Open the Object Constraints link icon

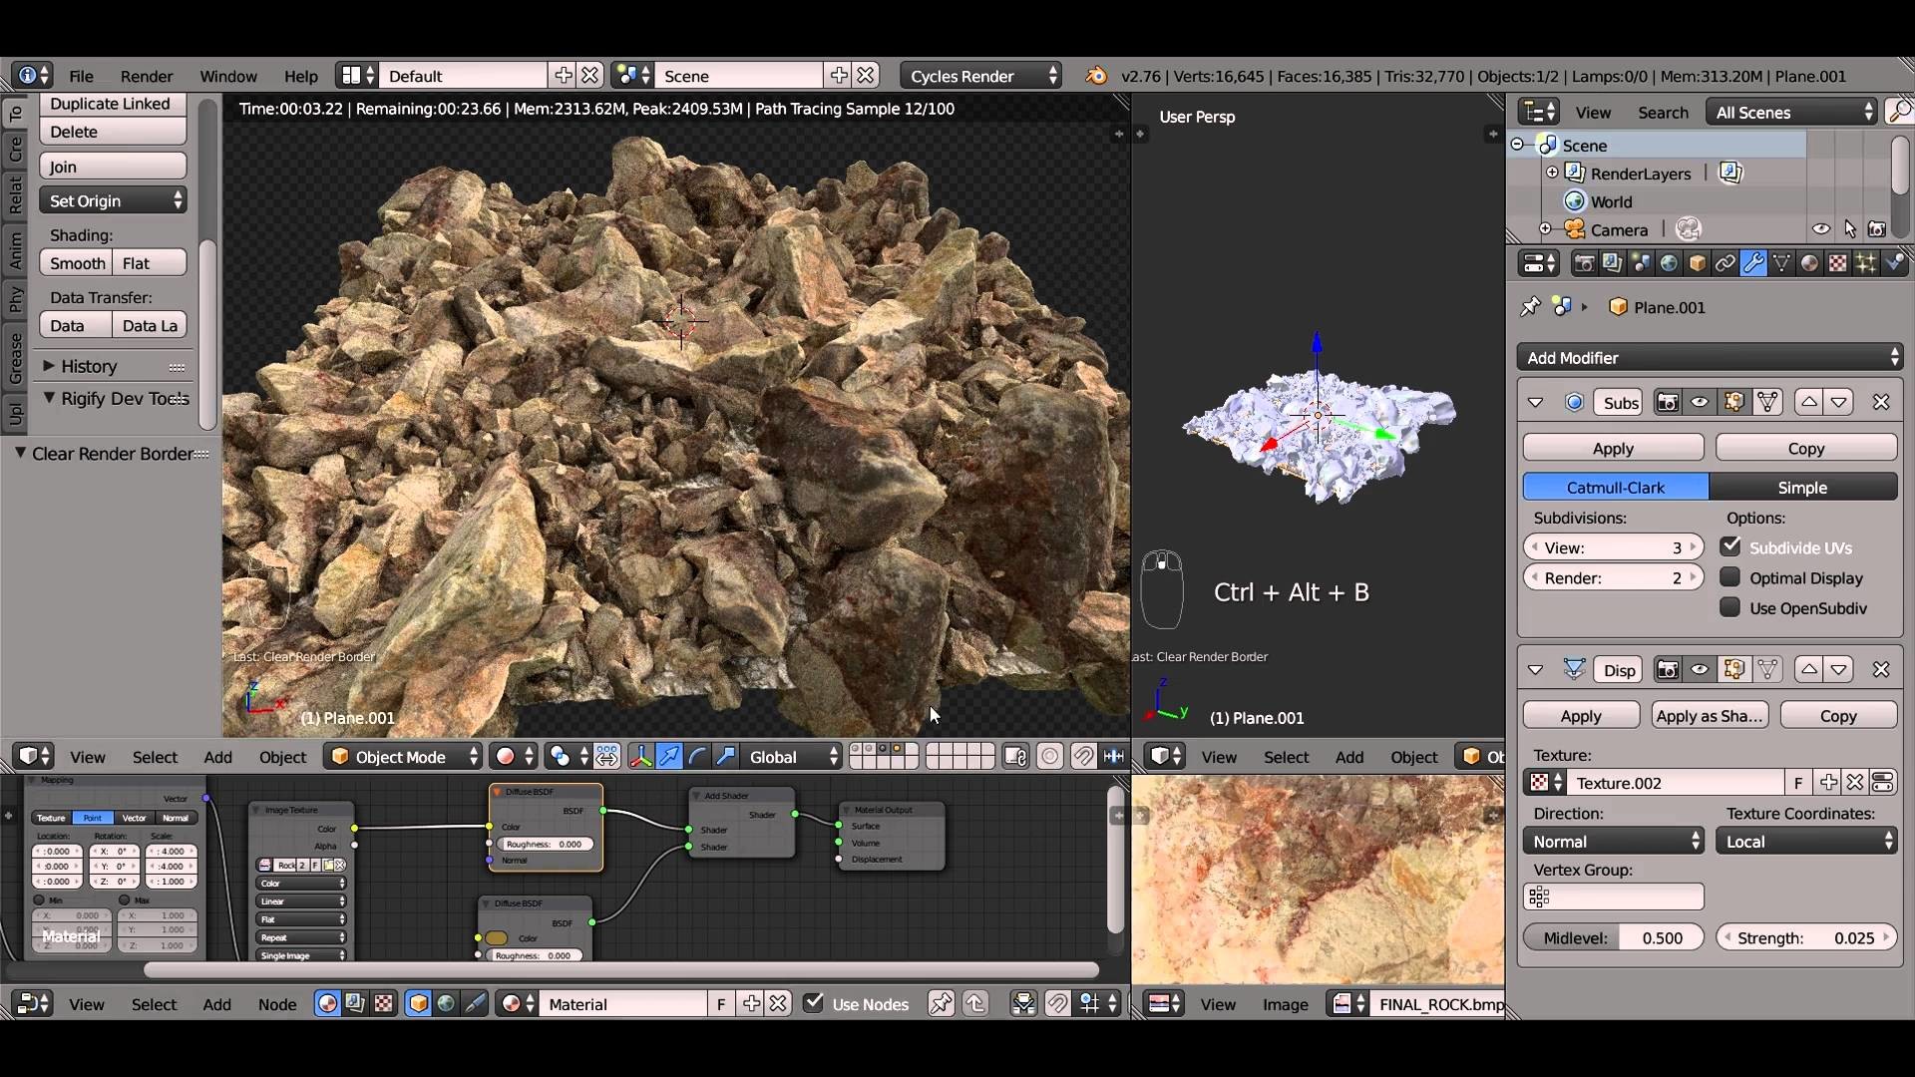1725,263
